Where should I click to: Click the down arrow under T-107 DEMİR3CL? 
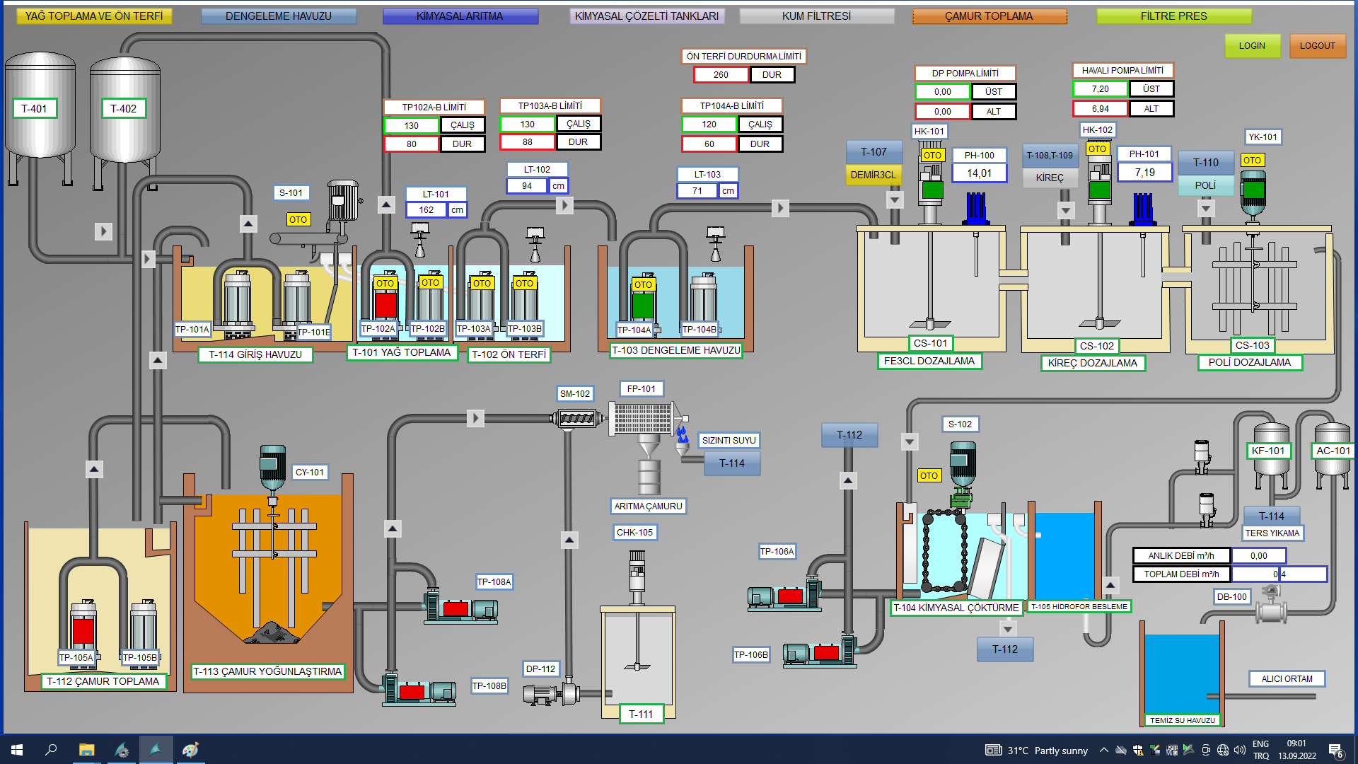point(895,200)
